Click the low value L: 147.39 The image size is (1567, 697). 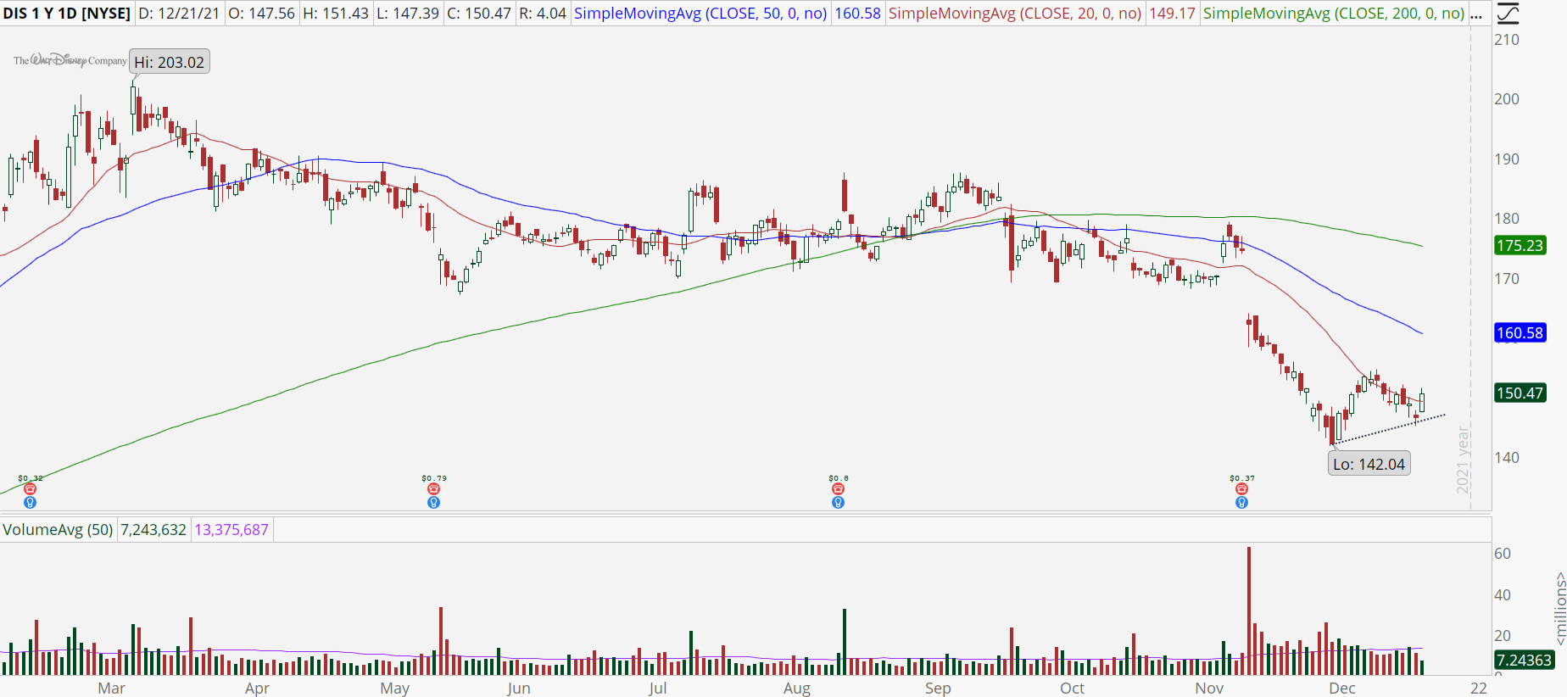409,14
